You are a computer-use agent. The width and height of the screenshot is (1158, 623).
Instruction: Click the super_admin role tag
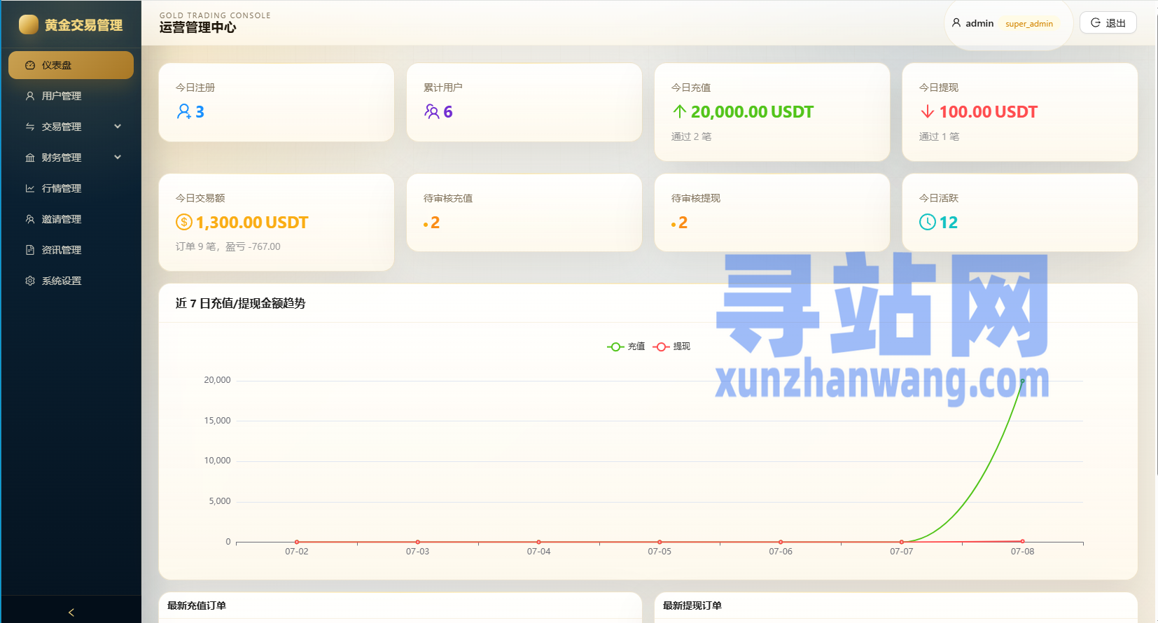click(1028, 24)
